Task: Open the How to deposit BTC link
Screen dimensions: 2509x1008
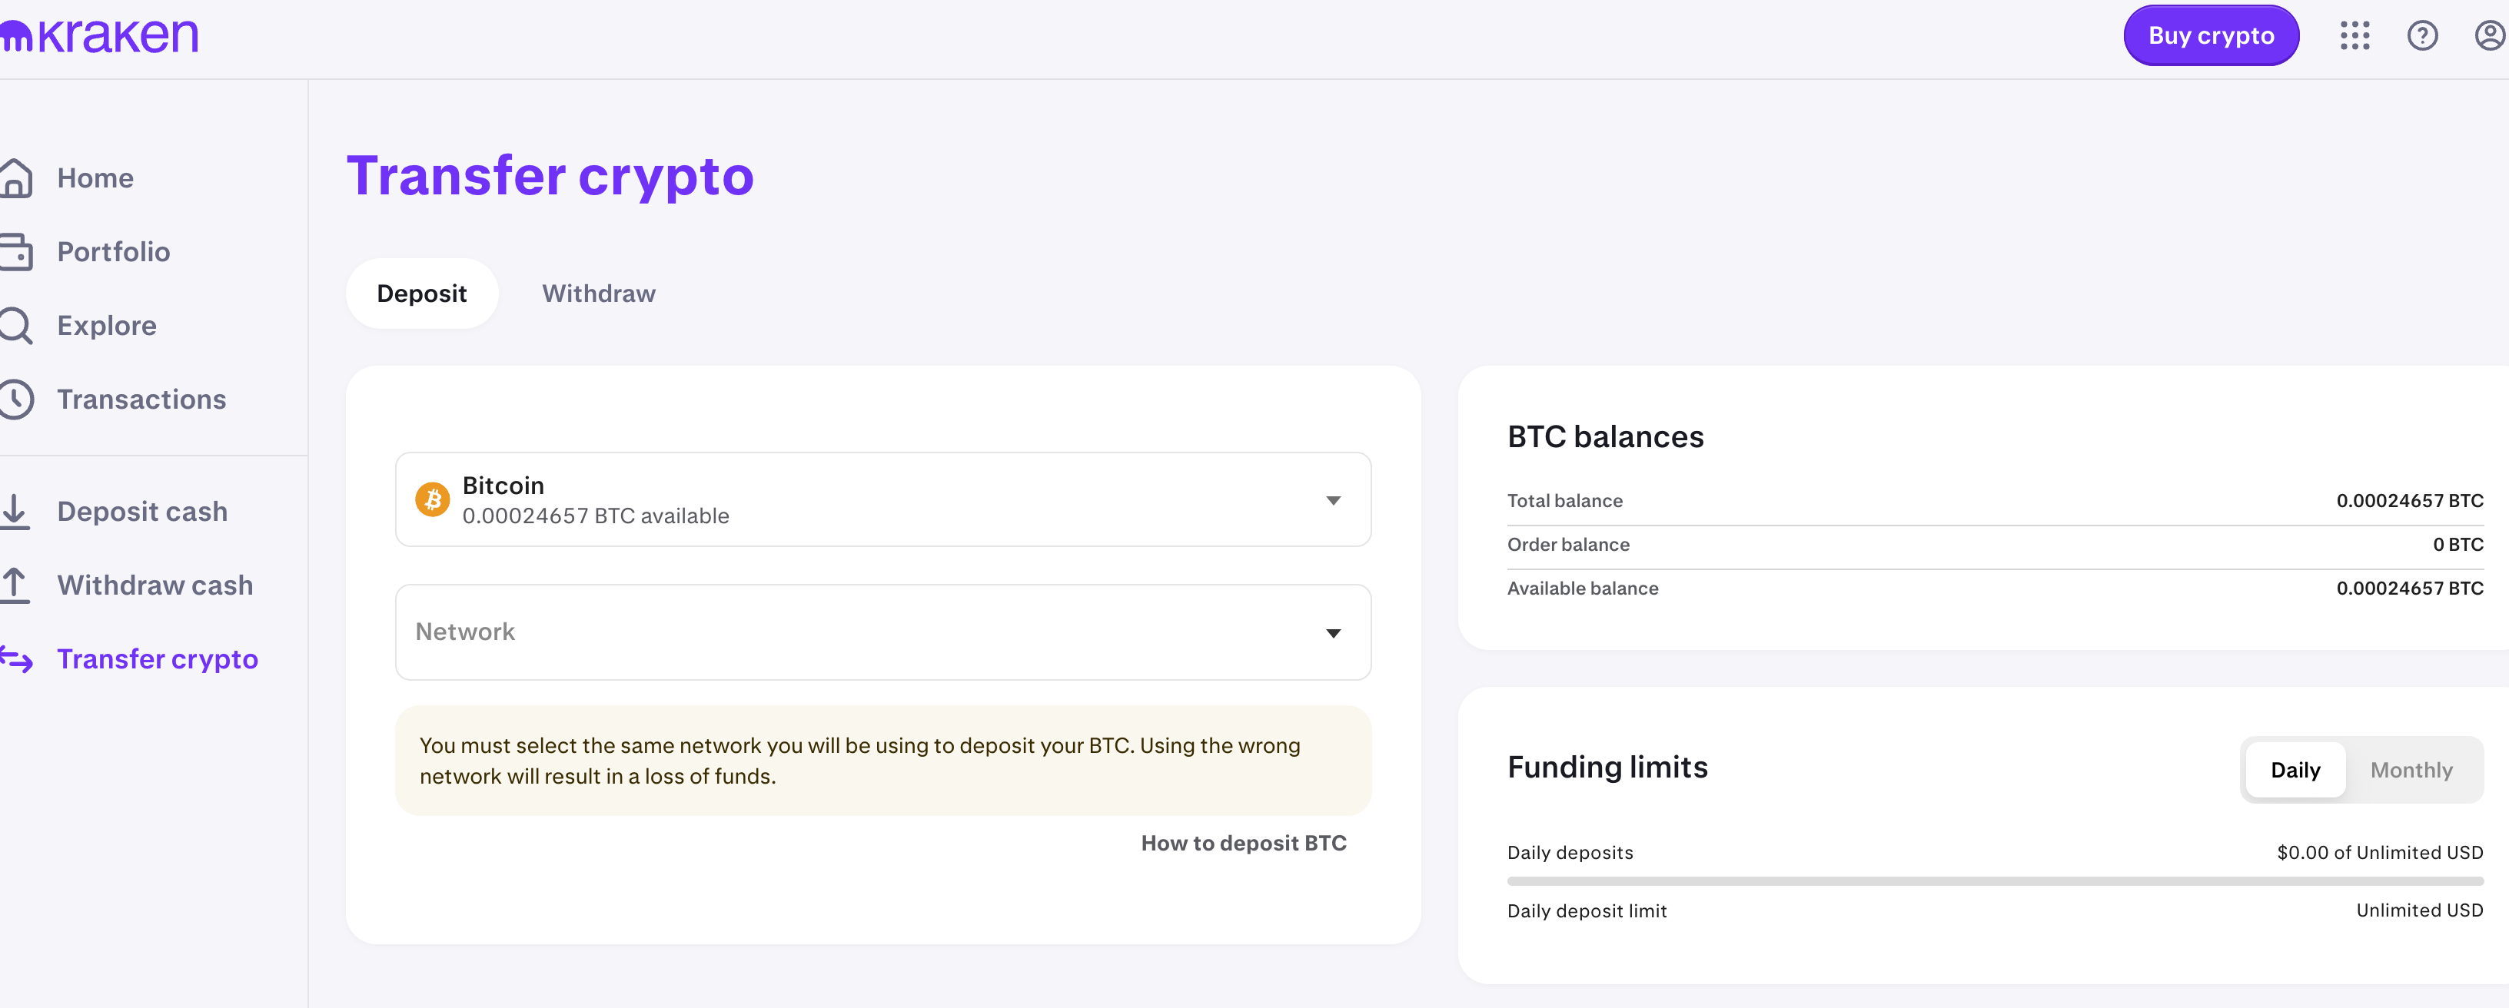Action: pyautogui.click(x=1243, y=844)
